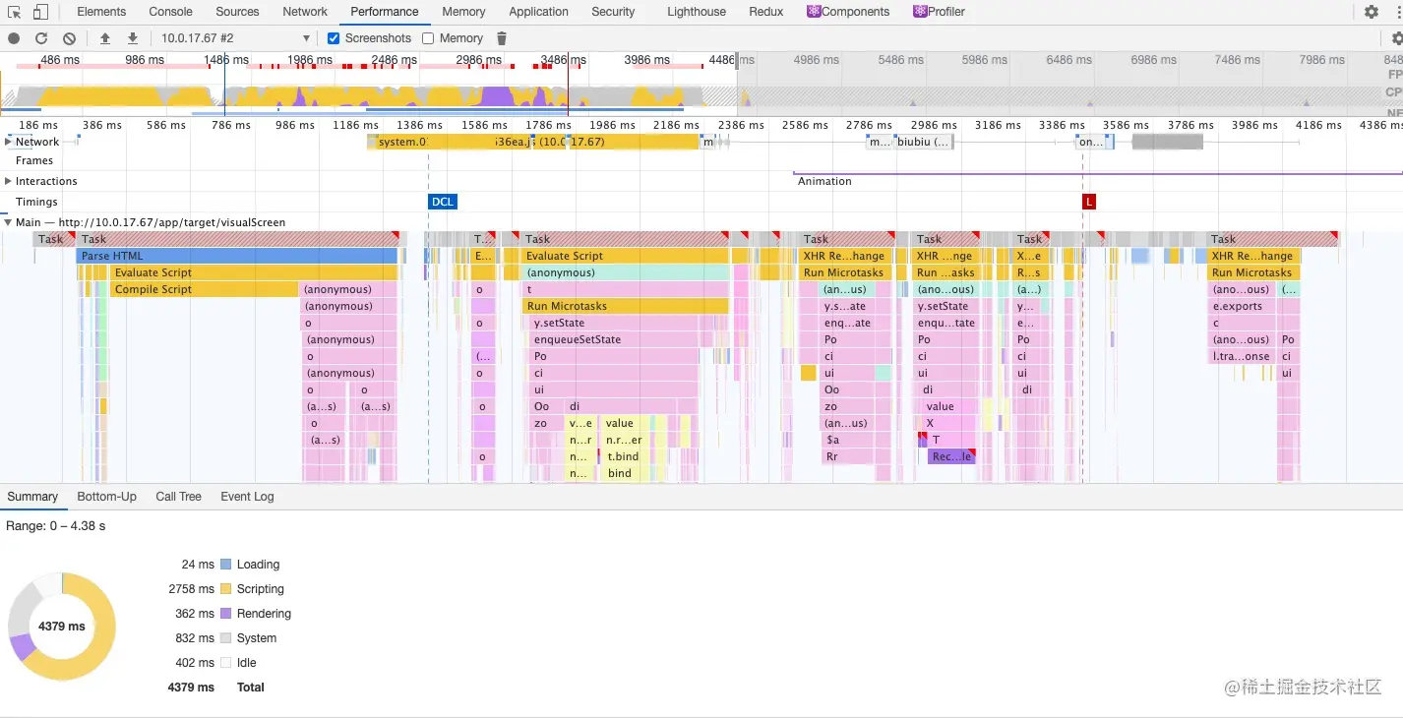Switch to the Lighthouse tab
The height and width of the screenshot is (718, 1403).
[697, 12]
